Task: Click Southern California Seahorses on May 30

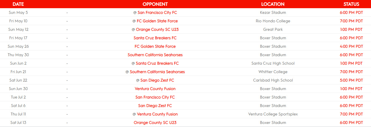Action: pyautogui.click(x=155, y=55)
